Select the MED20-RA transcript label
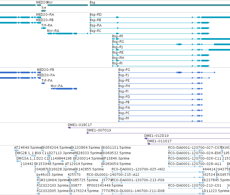This screenshot has width=230, height=195. 45,15
